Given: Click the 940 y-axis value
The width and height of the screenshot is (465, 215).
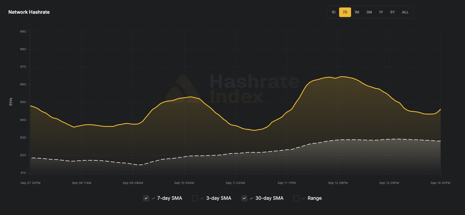Looking at the screenshot, I should point(23,120).
